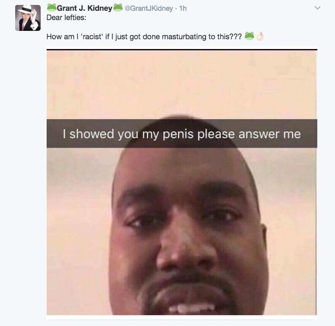Click the man's face in the attached photo
The height and width of the screenshot is (326, 335).
pyautogui.click(x=188, y=230)
